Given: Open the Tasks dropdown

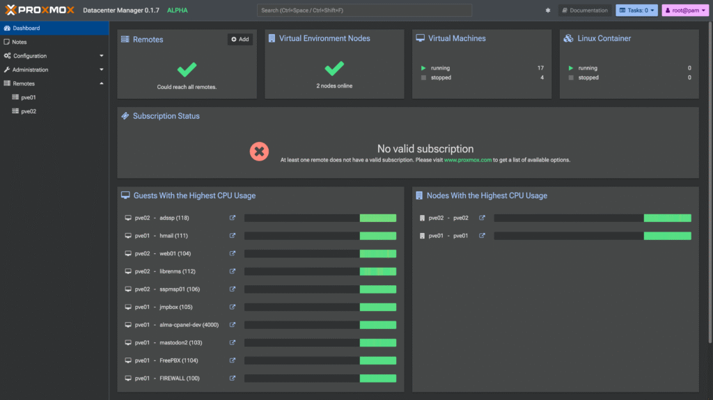Looking at the screenshot, I should (636, 10).
